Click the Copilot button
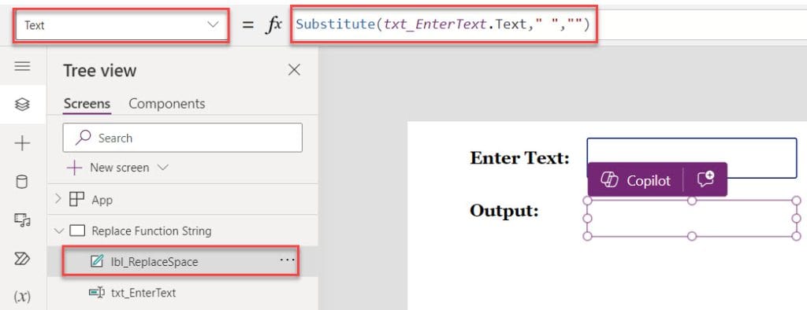 636,180
